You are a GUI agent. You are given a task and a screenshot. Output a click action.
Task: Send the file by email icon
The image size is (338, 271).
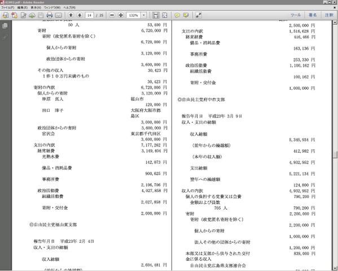[59, 15]
